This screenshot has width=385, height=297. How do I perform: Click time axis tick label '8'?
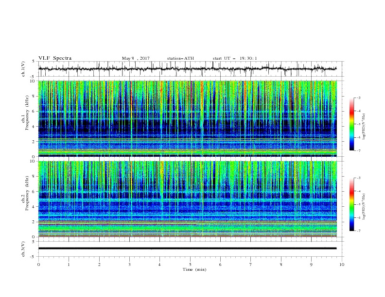281,264
